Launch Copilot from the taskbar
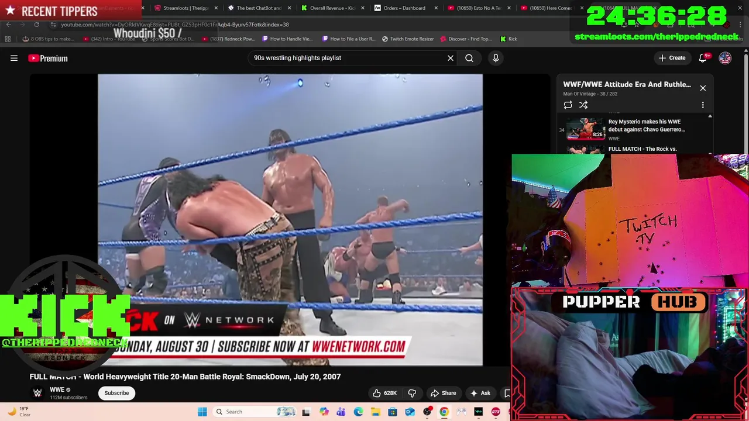Screen dimensions: 749x421 324,412
